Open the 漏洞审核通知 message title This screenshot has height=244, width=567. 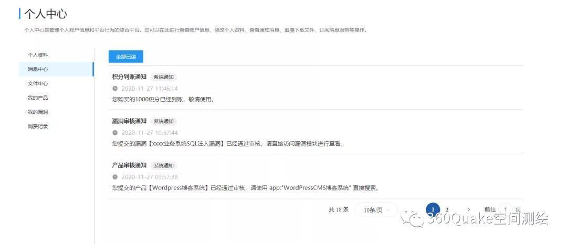(x=129, y=121)
